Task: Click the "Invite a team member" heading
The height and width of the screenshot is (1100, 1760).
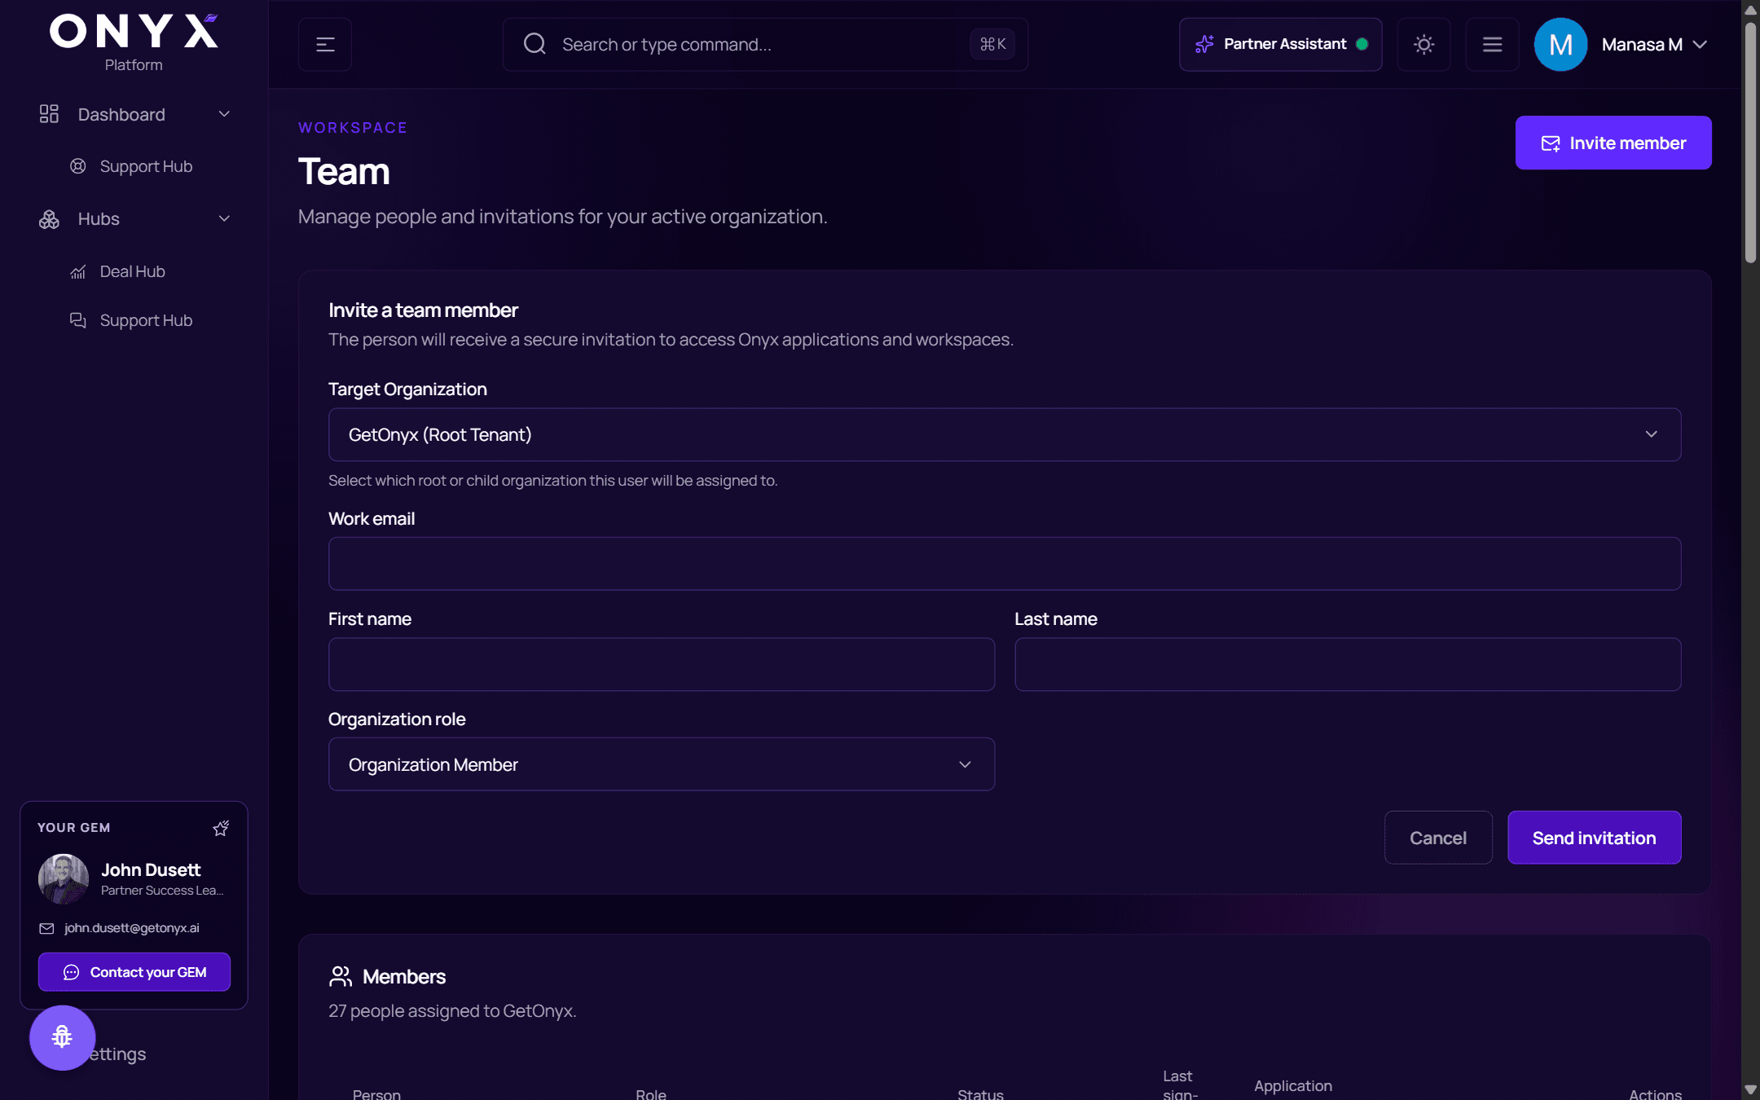Action: 423,310
